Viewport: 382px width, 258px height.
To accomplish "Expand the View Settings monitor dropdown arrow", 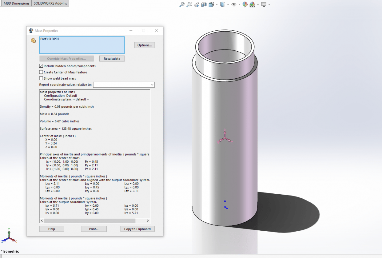I will click(x=269, y=4).
